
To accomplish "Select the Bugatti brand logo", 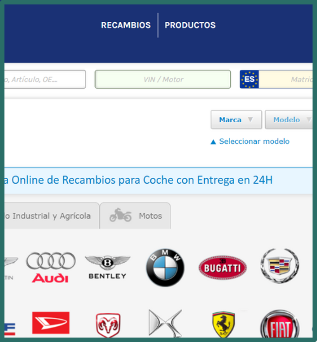I will coord(223,268).
